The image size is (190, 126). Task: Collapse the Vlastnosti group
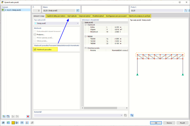[x=85, y=25]
